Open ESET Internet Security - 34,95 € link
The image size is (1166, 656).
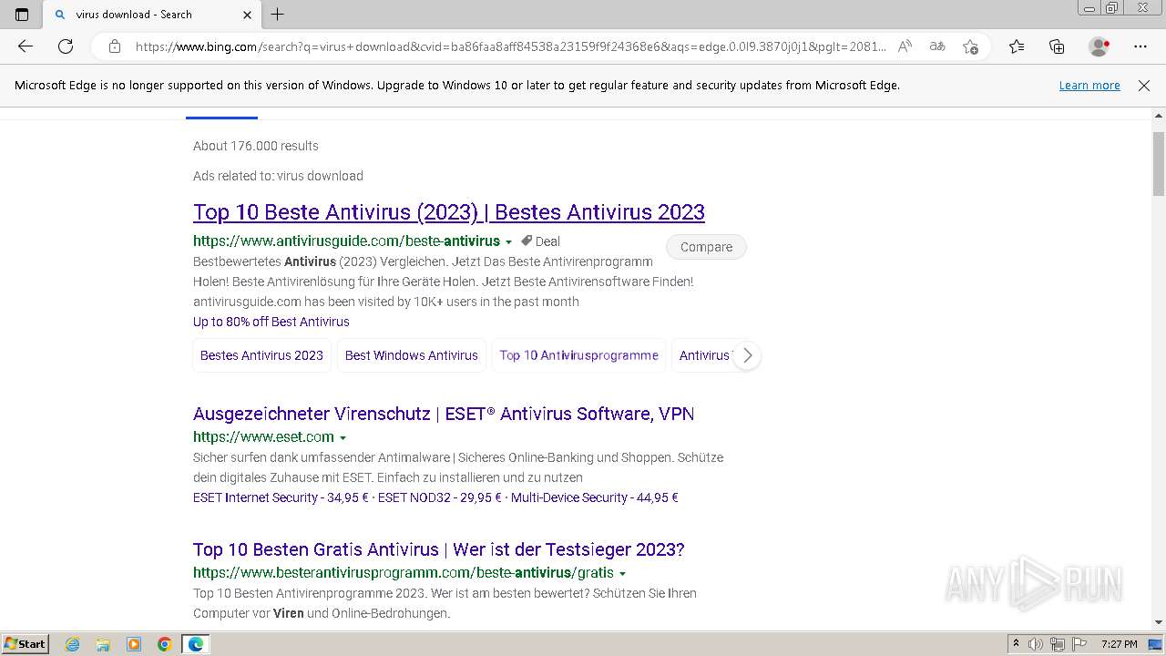pyautogui.click(x=281, y=497)
